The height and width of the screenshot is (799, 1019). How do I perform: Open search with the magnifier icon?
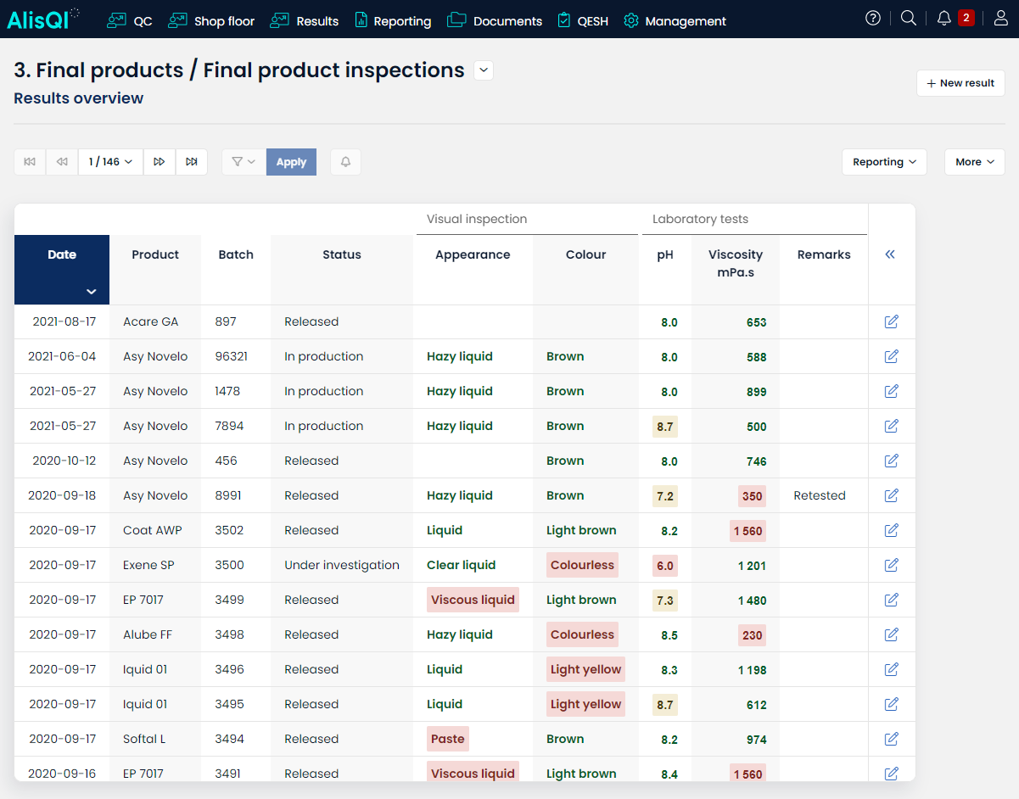tap(908, 18)
